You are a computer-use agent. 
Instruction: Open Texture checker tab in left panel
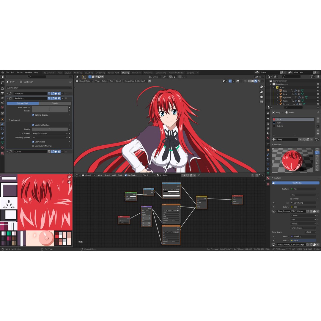(2, 153)
